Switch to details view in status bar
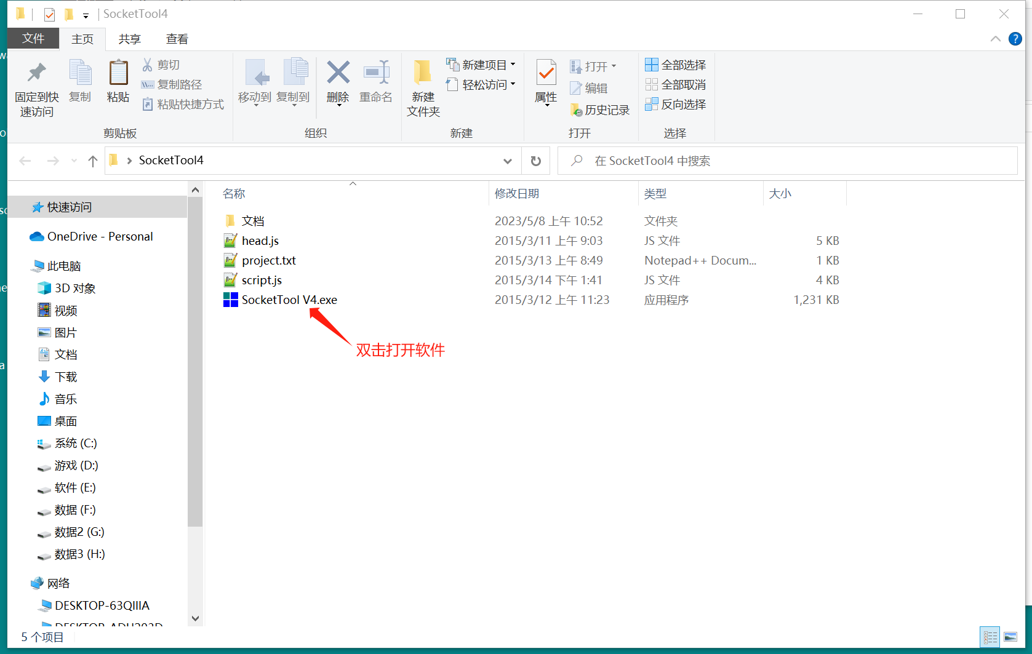 point(990,637)
